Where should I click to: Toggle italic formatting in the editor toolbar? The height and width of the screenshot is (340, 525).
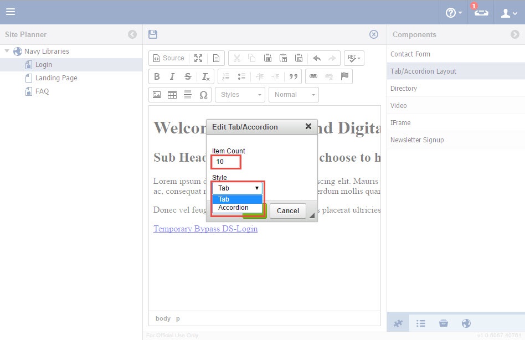pyautogui.click(x=172, y=76)
